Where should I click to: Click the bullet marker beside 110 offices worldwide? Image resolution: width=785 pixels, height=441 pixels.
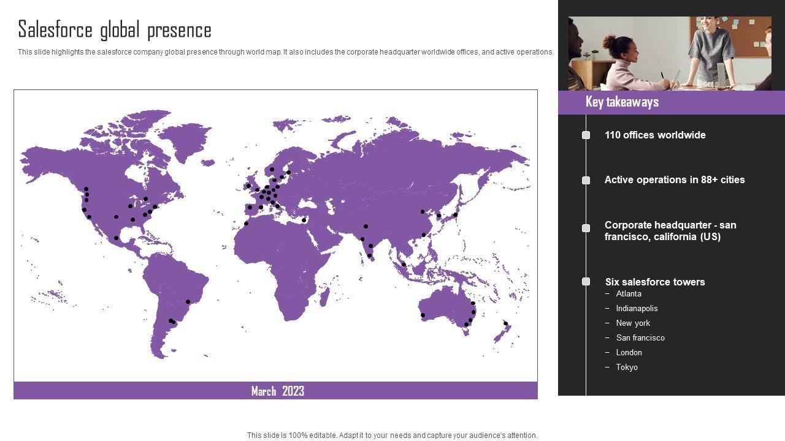click(586, 135)
